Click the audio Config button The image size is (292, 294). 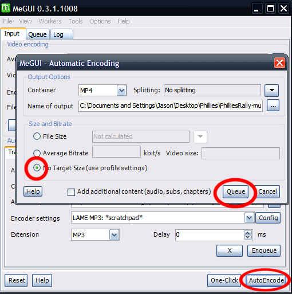268,218
